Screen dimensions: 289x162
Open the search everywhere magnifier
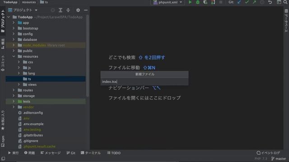click(285, 2)
